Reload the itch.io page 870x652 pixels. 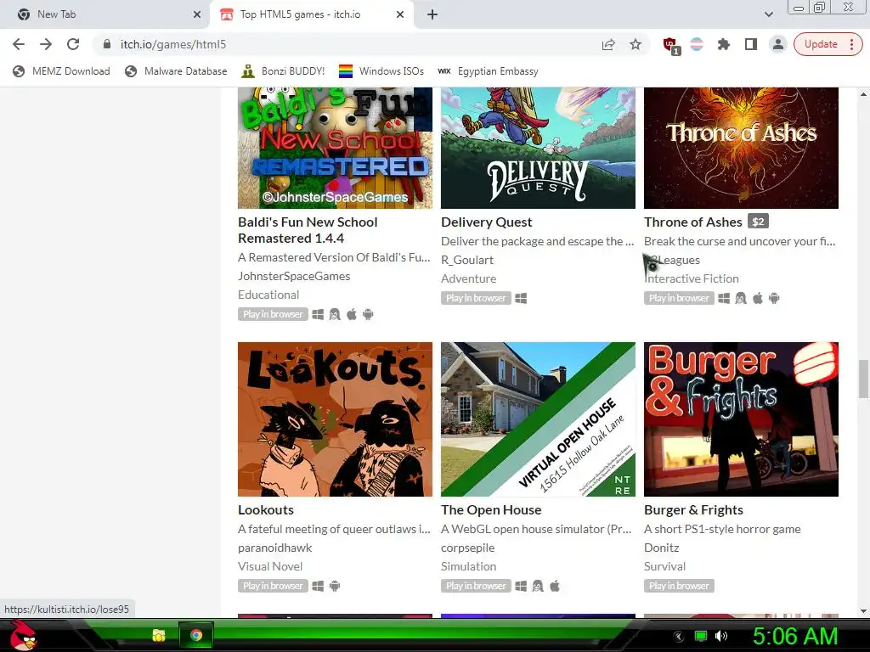point(73,44)
